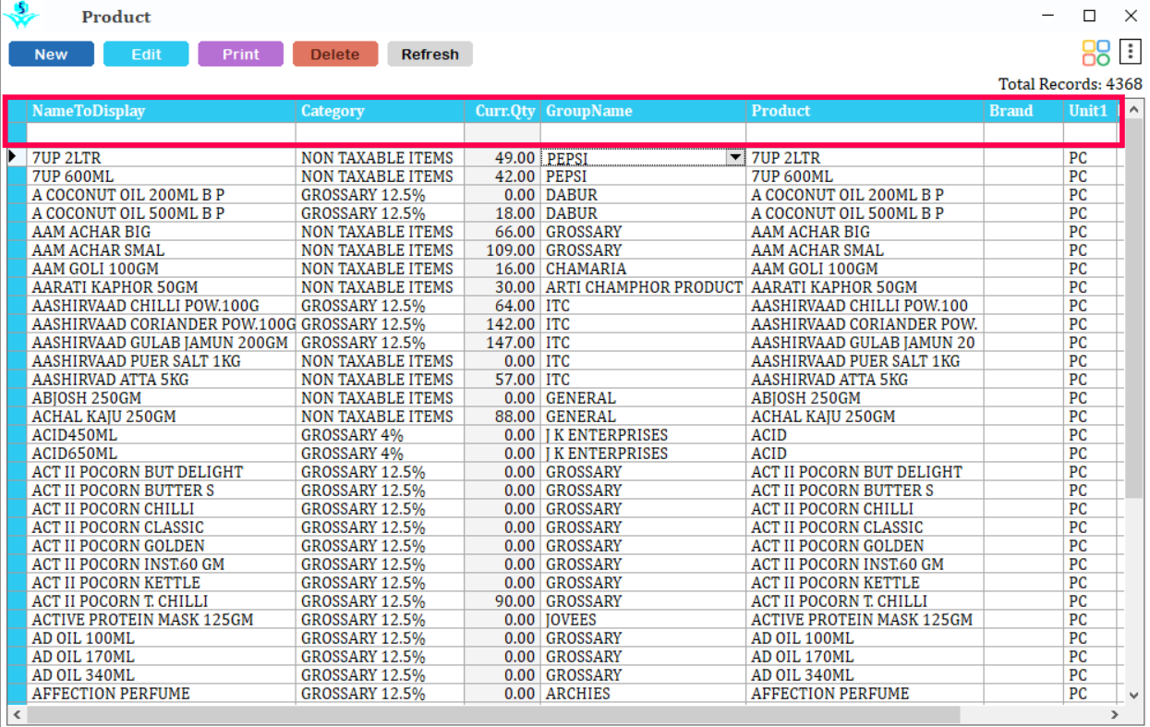
Task: Expand the PEPSI GroupName dropdown arrow
Action: coord(735,158)
